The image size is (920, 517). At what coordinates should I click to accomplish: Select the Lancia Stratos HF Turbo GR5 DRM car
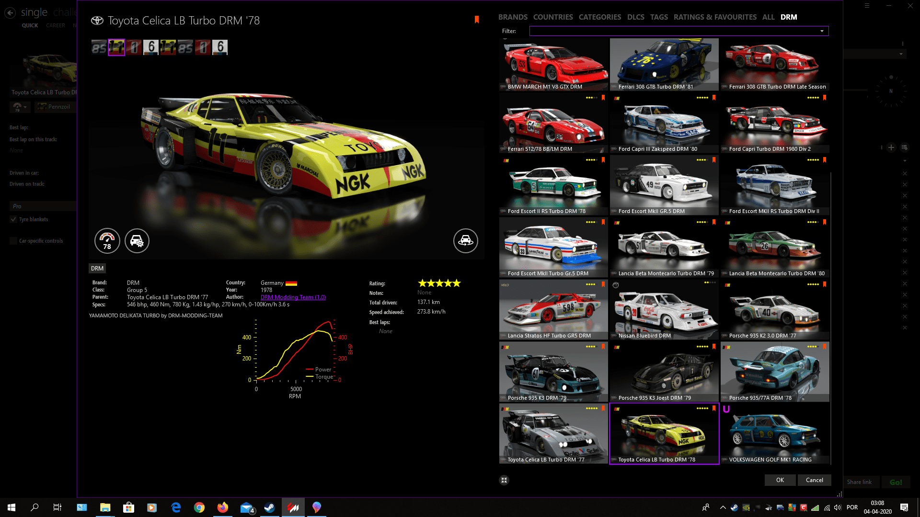[553, 309]
